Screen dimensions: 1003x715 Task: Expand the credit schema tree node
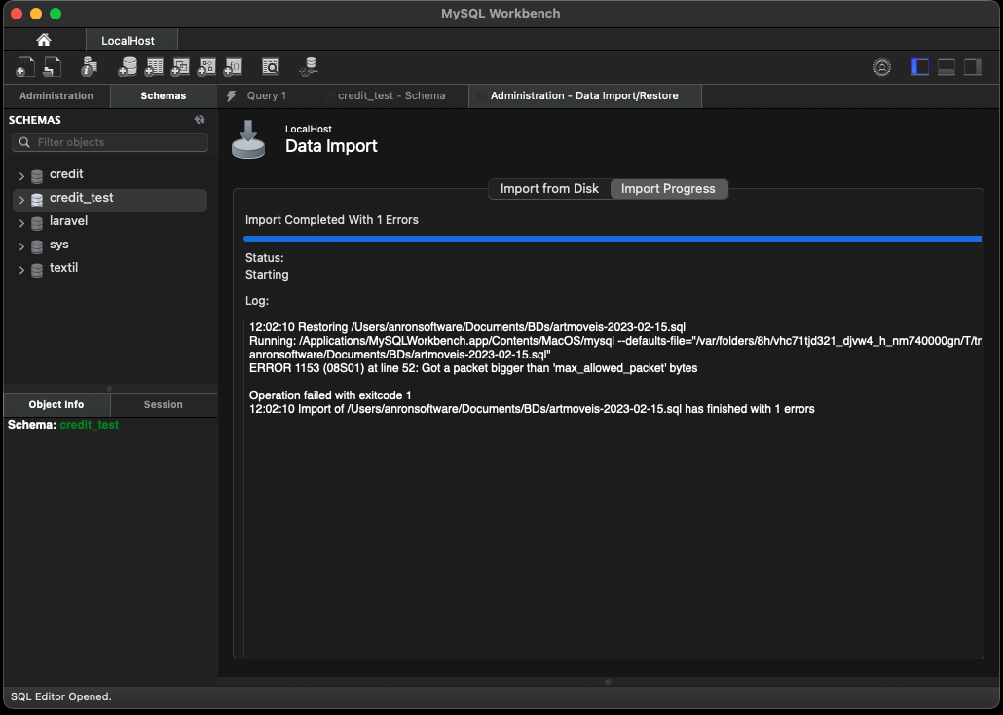pos(21,176)
